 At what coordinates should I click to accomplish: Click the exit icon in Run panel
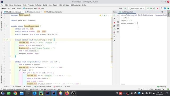[x=114, y=33]
